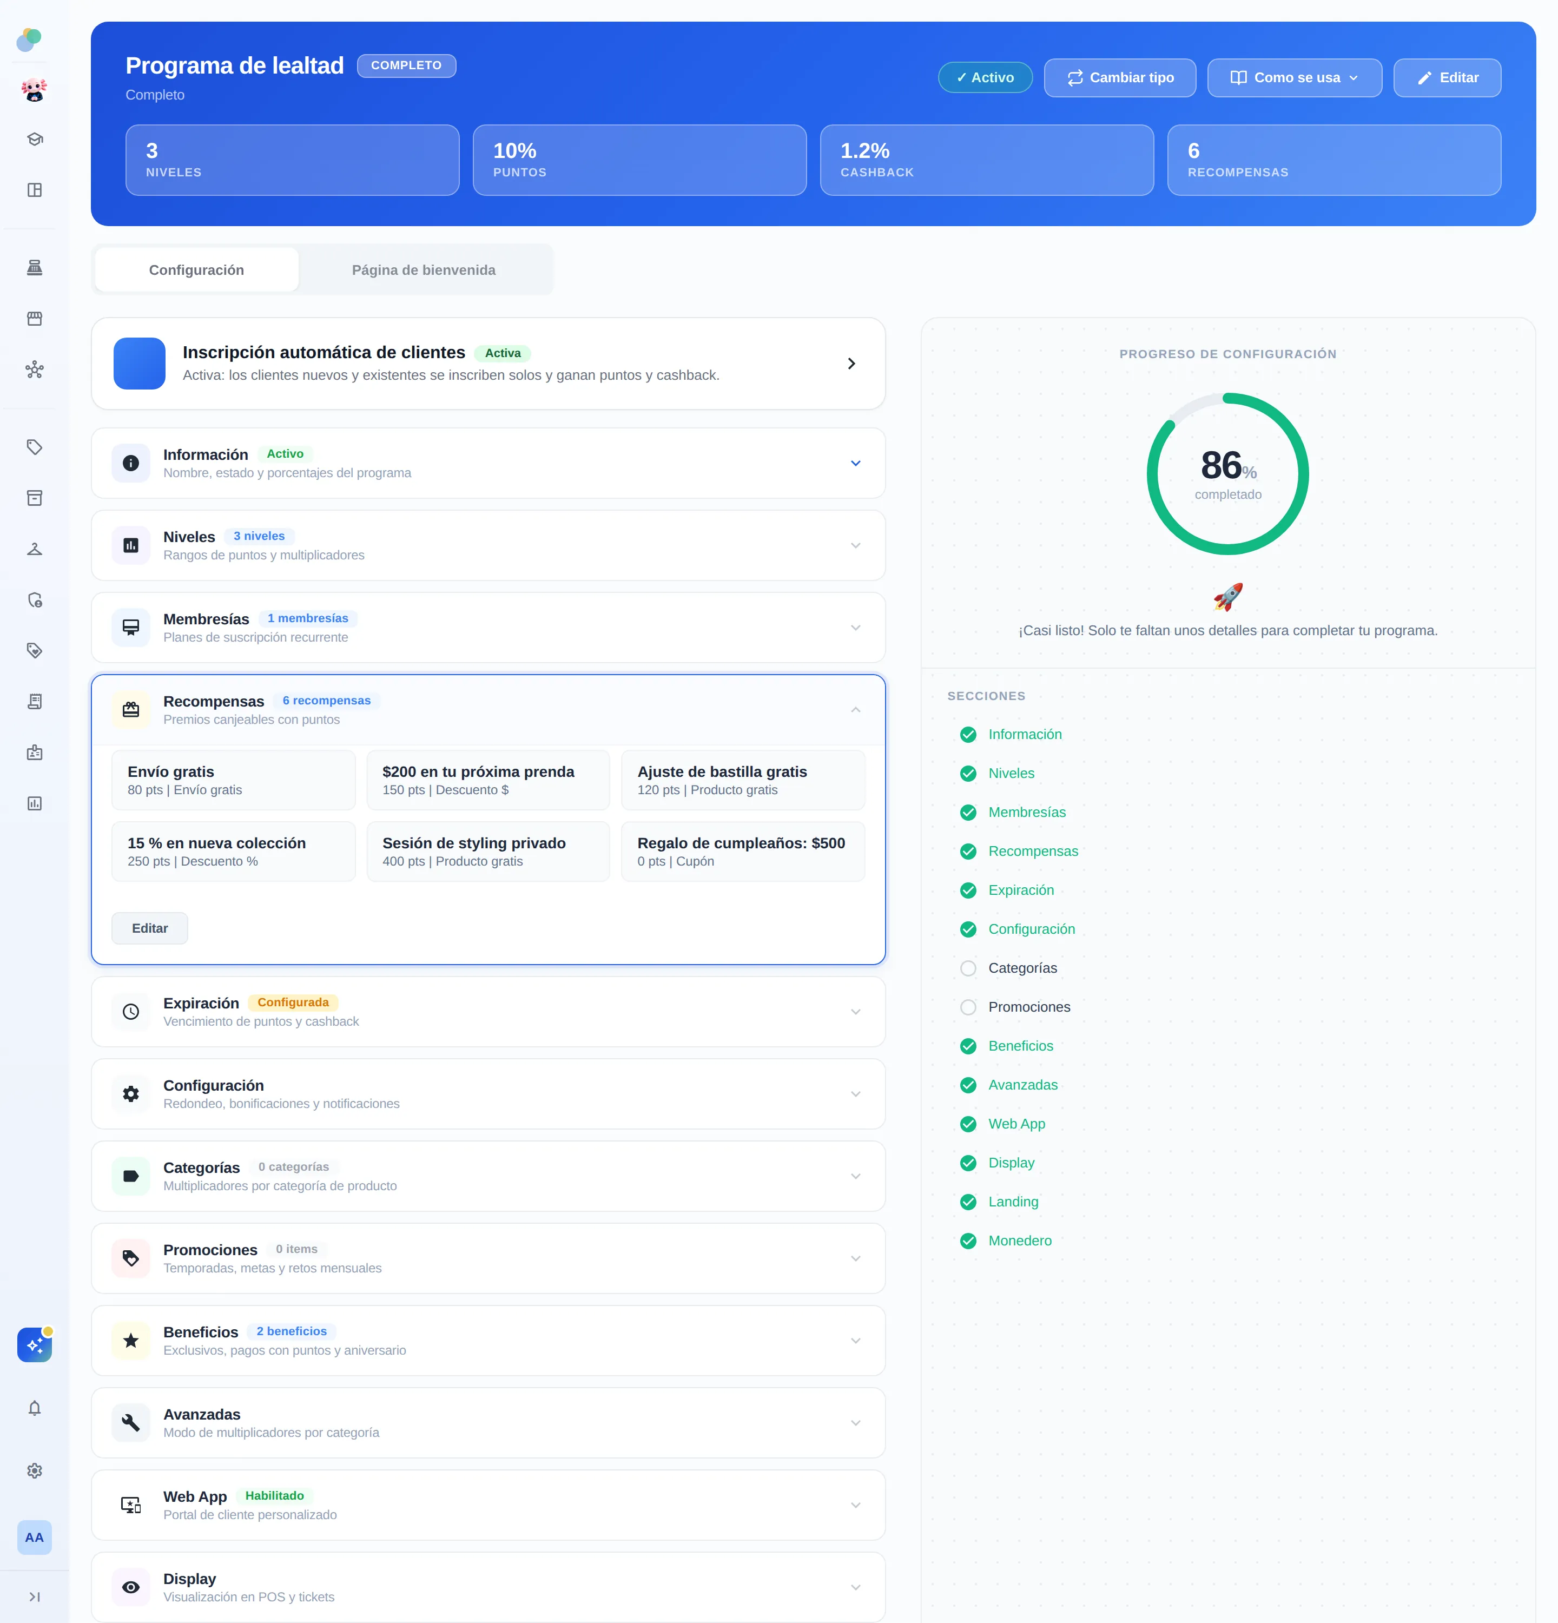The height and width of the screenshot is (1623, 1558).
Task: Open the archive box sidebar icon
Action: click(x=34, y=498)
